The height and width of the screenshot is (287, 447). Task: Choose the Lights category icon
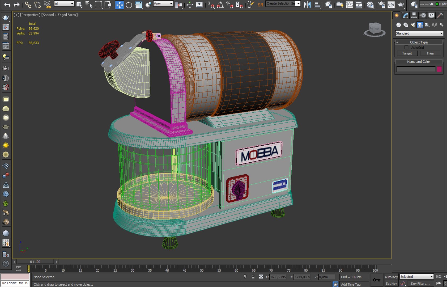pyautogui.click(x=413, y=25)
